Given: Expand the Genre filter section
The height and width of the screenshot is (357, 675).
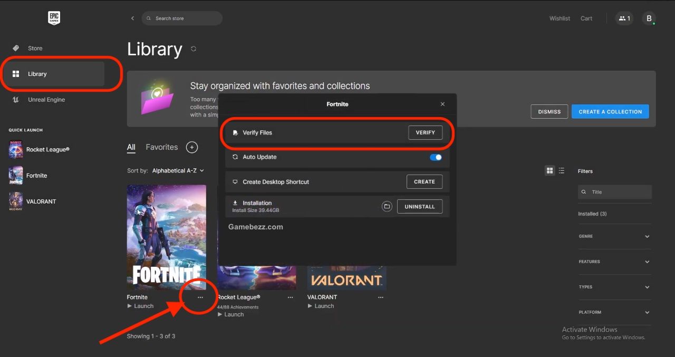Looking at the screenshot, I should pos(614,236).
